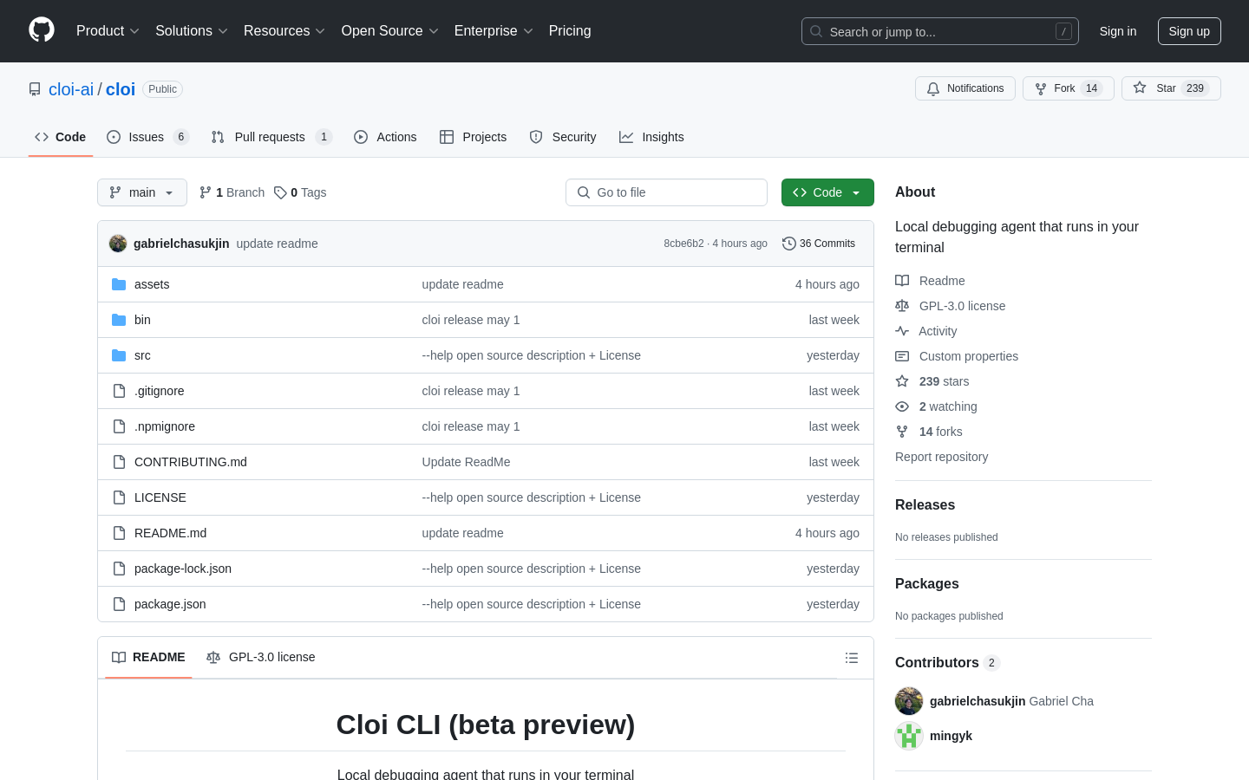Open commit hash 8cbe6b2
Viewport: 1249px width, 780px height.
(x=683, y=244)
